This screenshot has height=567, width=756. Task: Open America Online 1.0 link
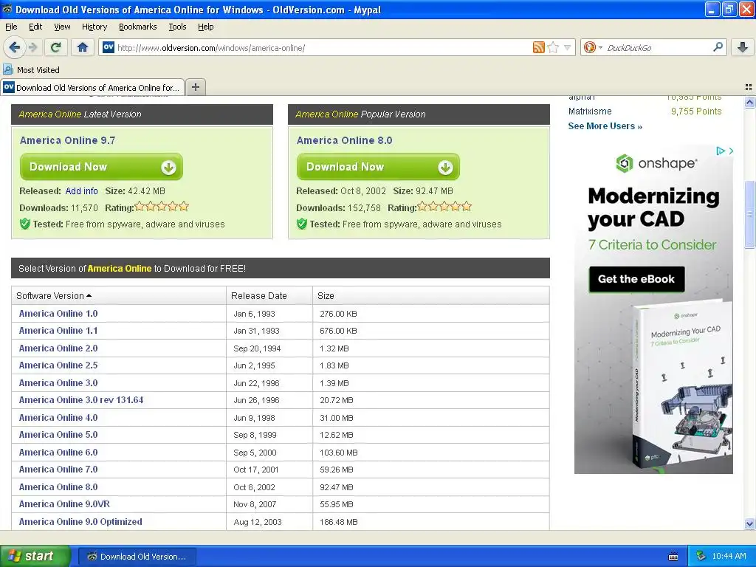(x=58, y=313)
